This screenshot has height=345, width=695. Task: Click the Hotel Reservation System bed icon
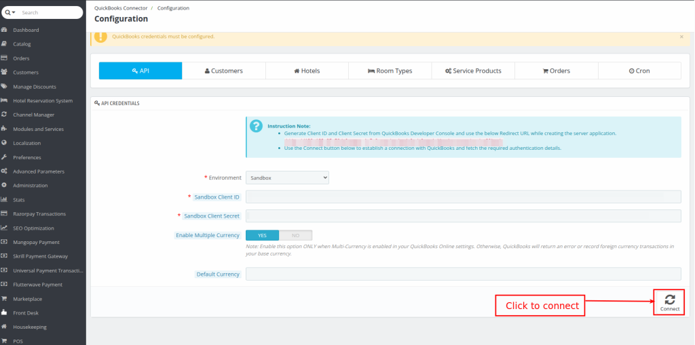[4, 100]
